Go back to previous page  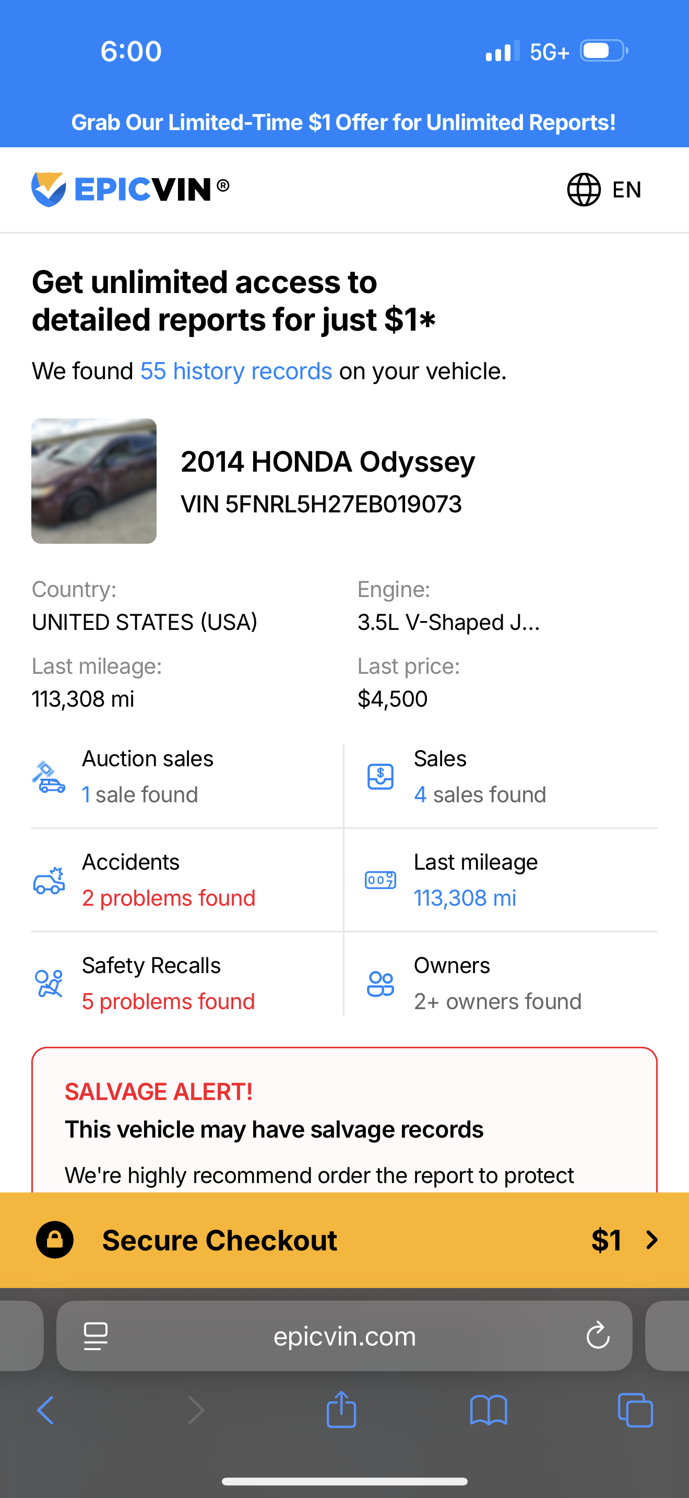coord(45,1410)
